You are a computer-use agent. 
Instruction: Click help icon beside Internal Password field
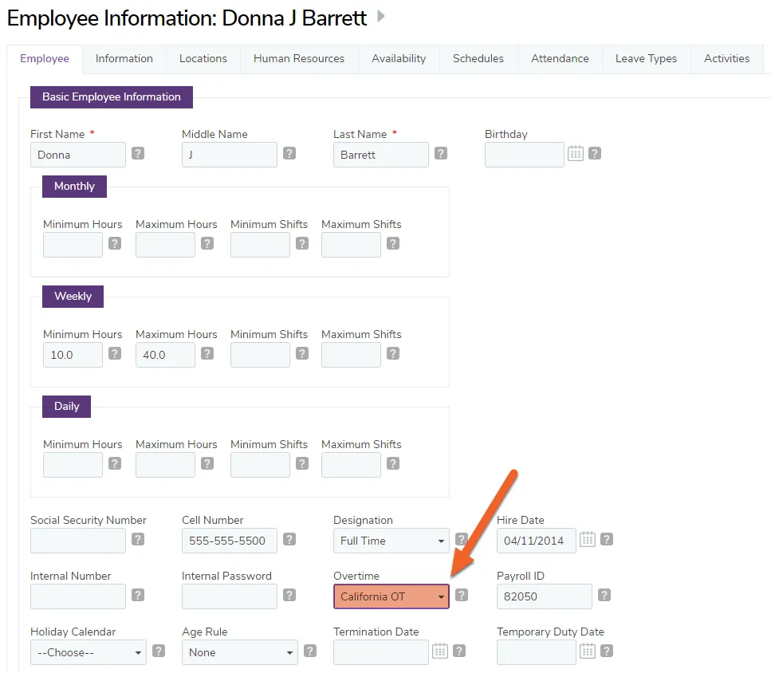tap(289, 596)
